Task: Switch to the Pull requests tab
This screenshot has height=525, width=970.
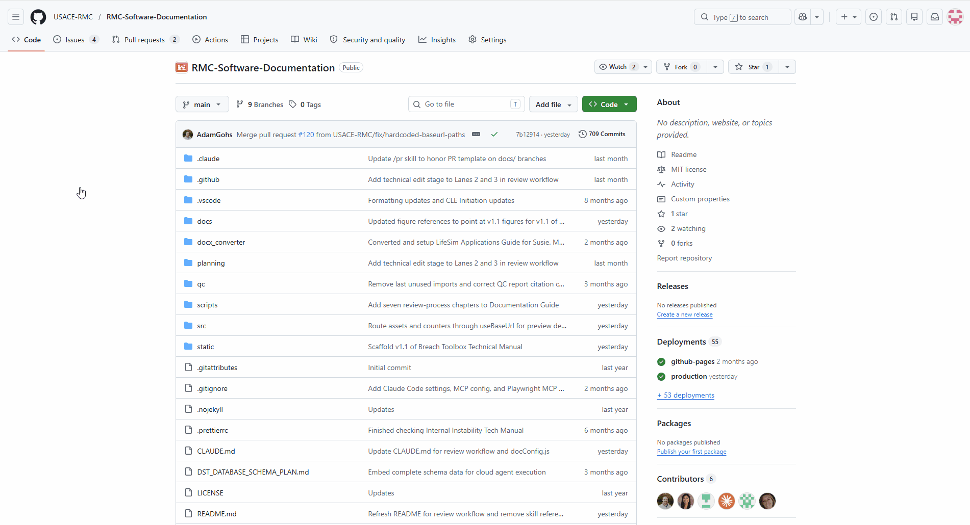Action: pos(145,40)
